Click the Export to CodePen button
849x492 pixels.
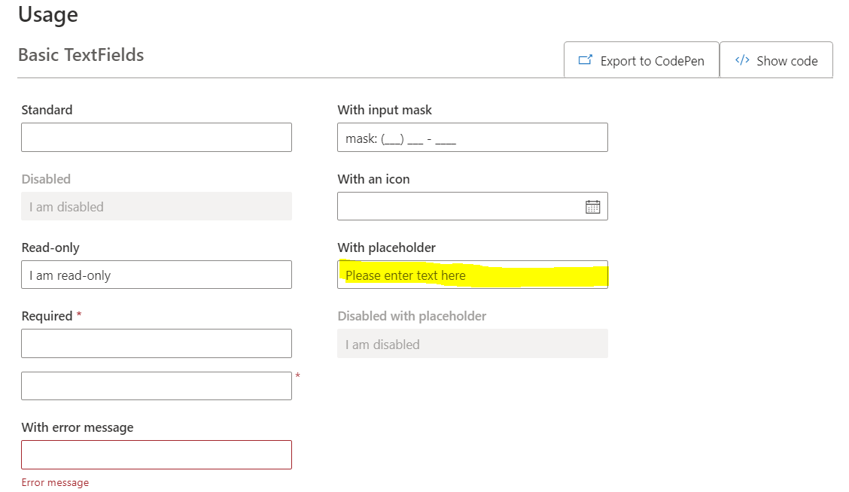[x=641, y=60]
